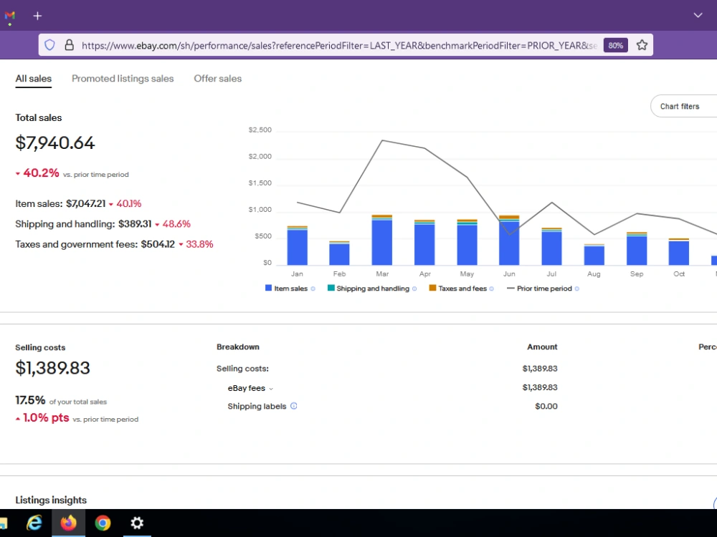Open Internet Explorer from the taskbar
This screenshot has width=717, height=537.
34,523
